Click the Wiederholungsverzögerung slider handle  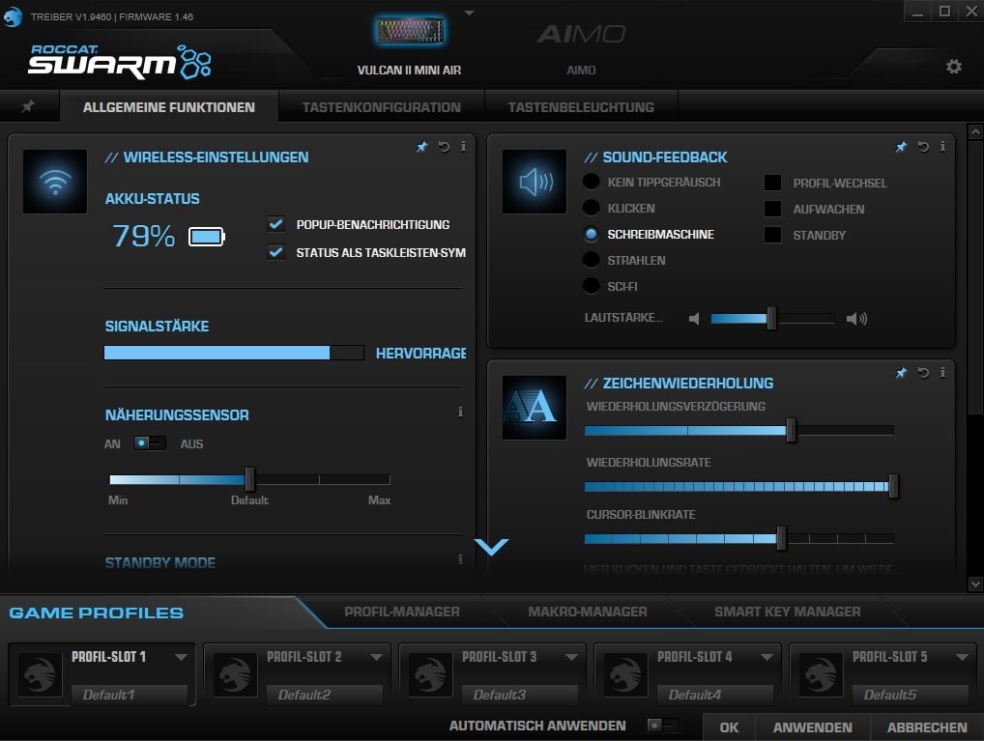coord(791,430)
